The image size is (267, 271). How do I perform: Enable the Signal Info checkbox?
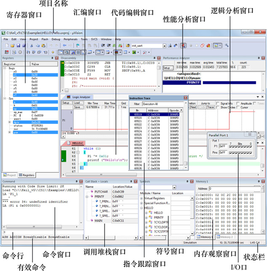pyautogui.click(x=217, y=103)
